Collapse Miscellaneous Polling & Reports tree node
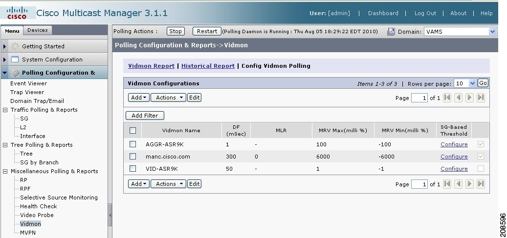The width and height of the screenshot is (507, 238). coord(5,172)
